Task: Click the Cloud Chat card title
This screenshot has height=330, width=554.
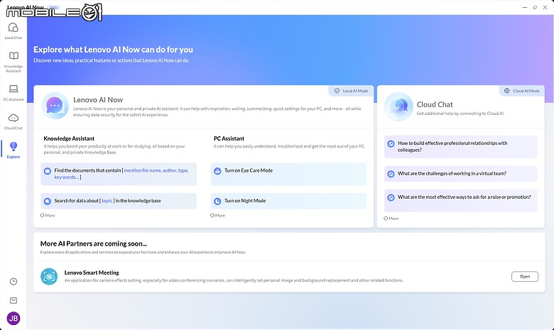Action: point(435,104)
